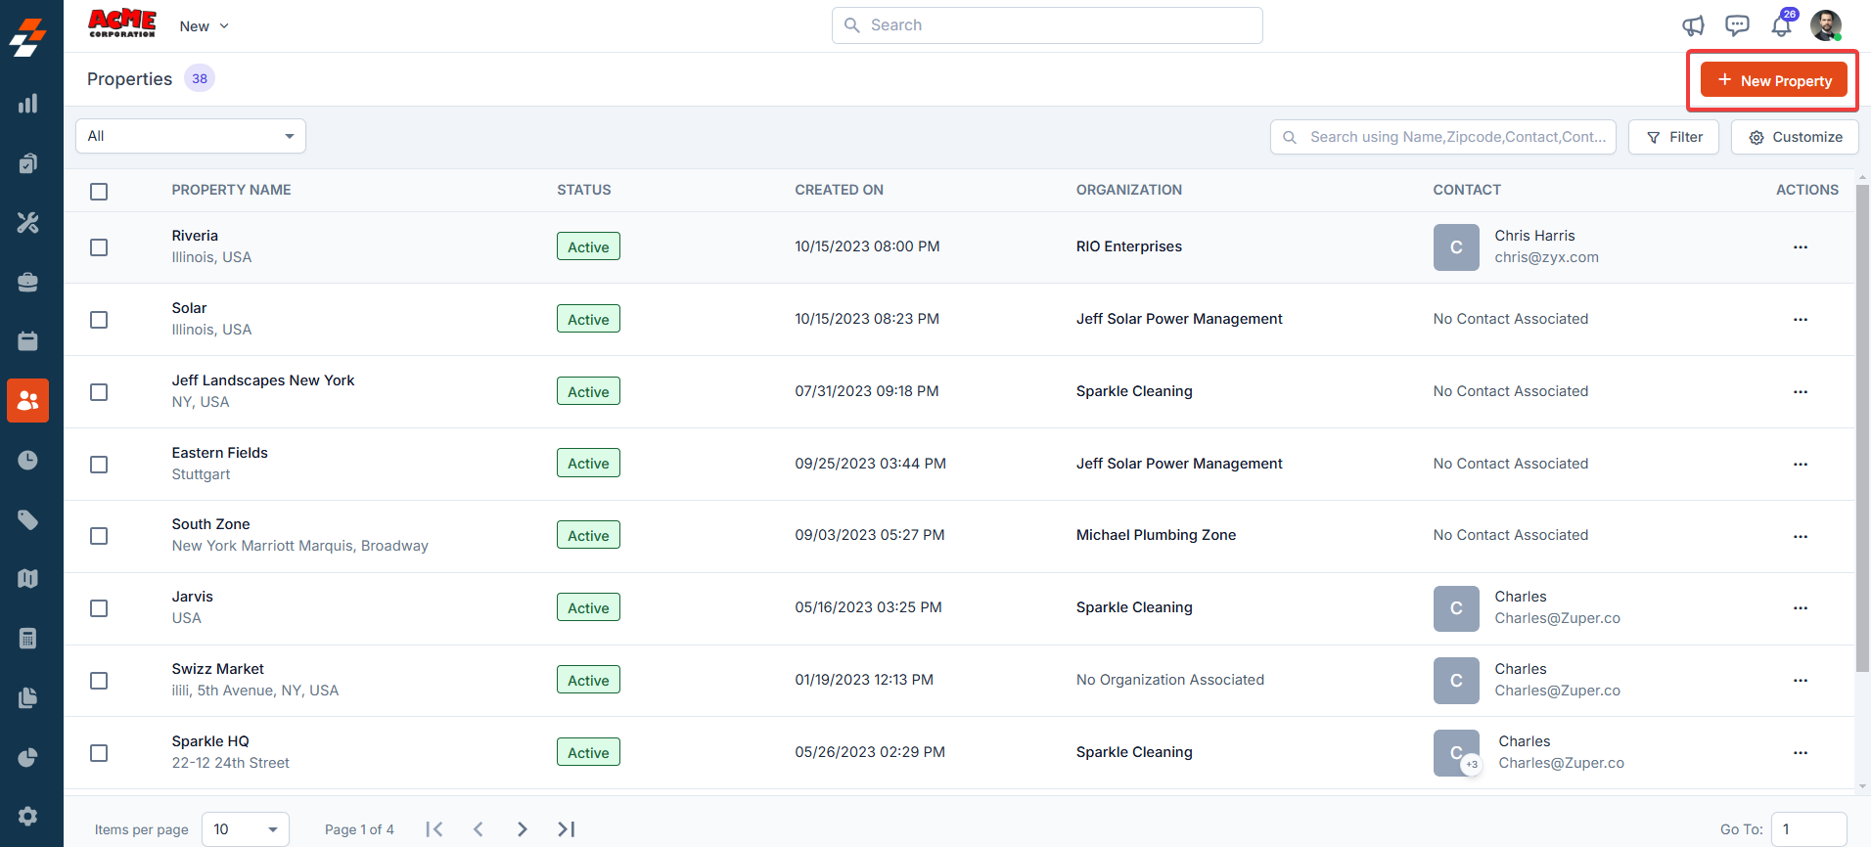The image size is (1871, 847).
Task: Check the Sparkle HQ property checkbox
Action: click(x=99, y=753)
